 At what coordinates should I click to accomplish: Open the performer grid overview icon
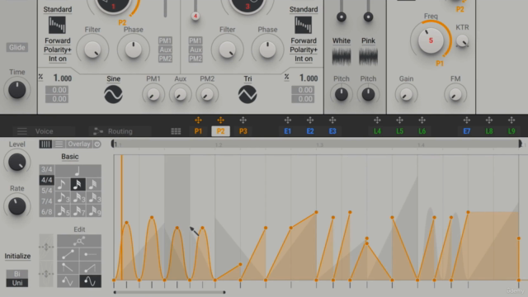(176, 131)
